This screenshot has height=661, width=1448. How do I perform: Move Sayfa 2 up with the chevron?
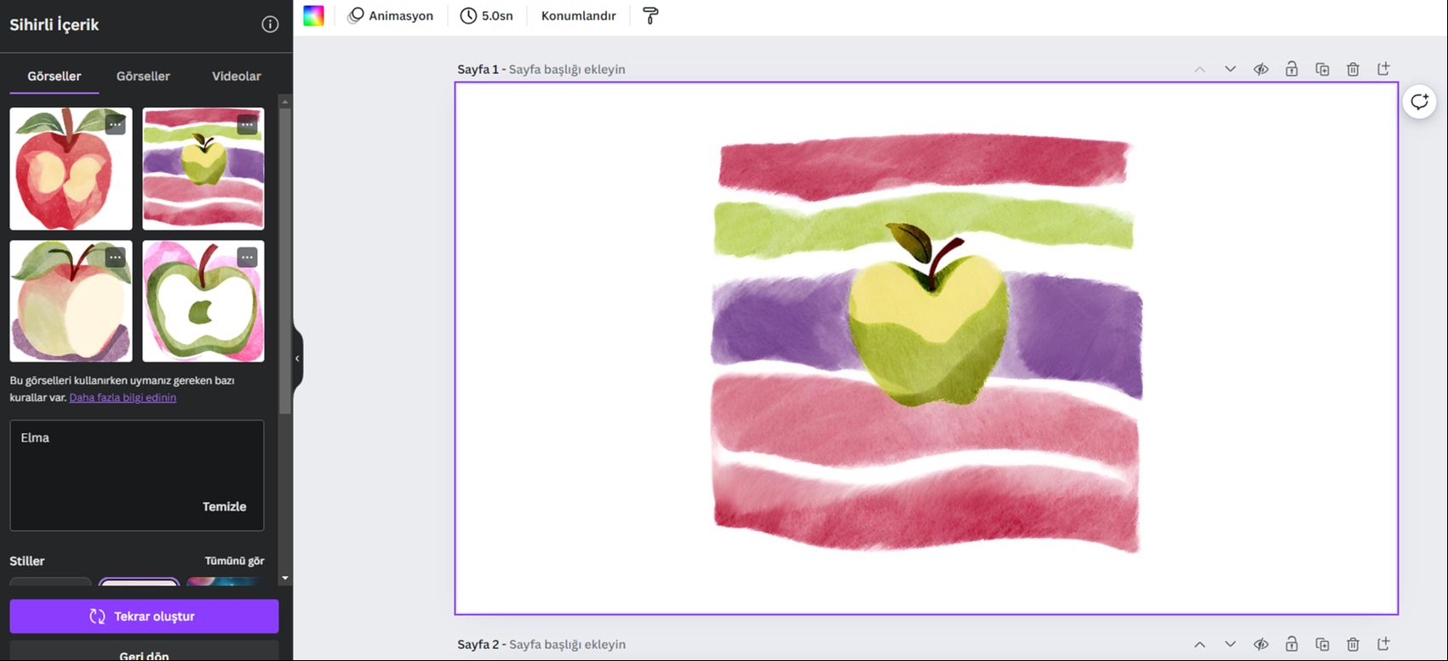[1199, 644]
